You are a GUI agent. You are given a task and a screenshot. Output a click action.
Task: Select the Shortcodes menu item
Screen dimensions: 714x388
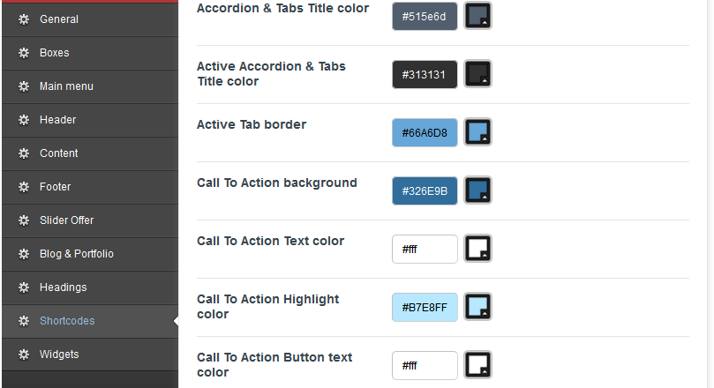90,321
